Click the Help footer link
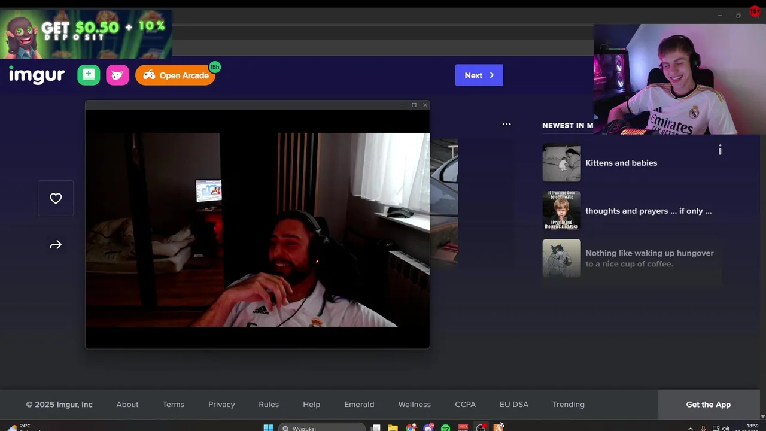766x431 pixels. [x=311, y=405]
